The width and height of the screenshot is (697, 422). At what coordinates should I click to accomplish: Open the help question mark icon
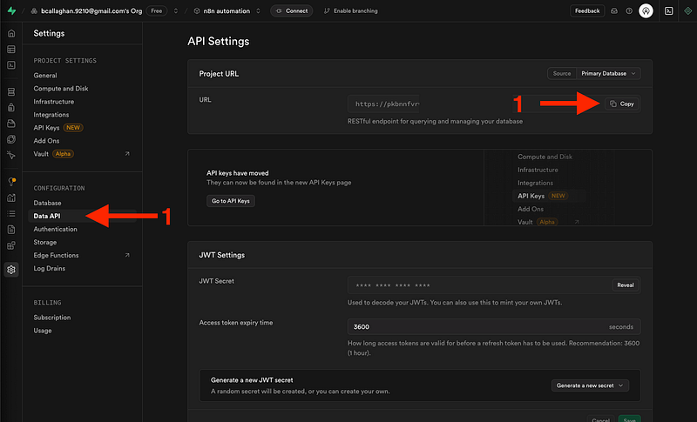628,11
